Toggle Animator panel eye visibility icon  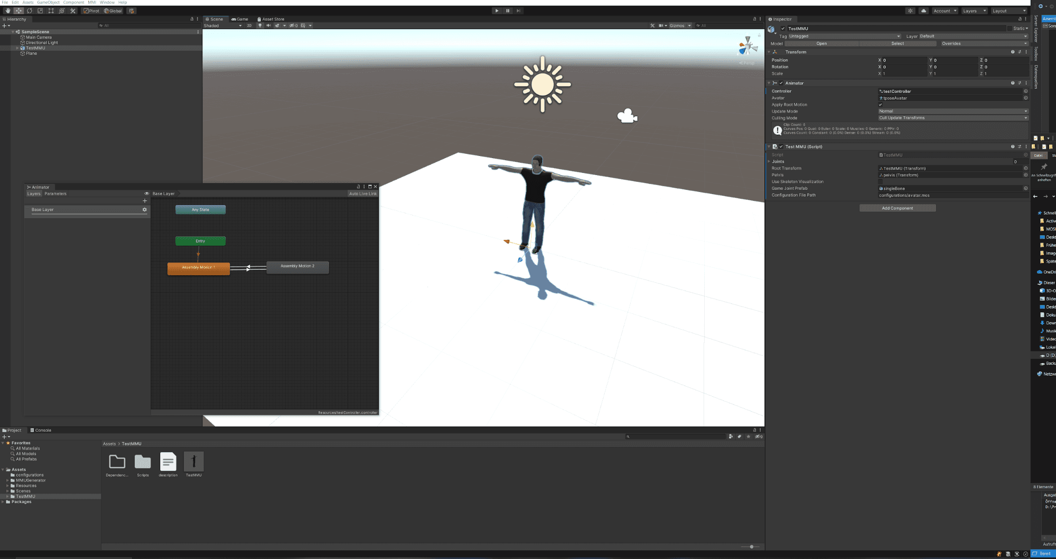147,193
